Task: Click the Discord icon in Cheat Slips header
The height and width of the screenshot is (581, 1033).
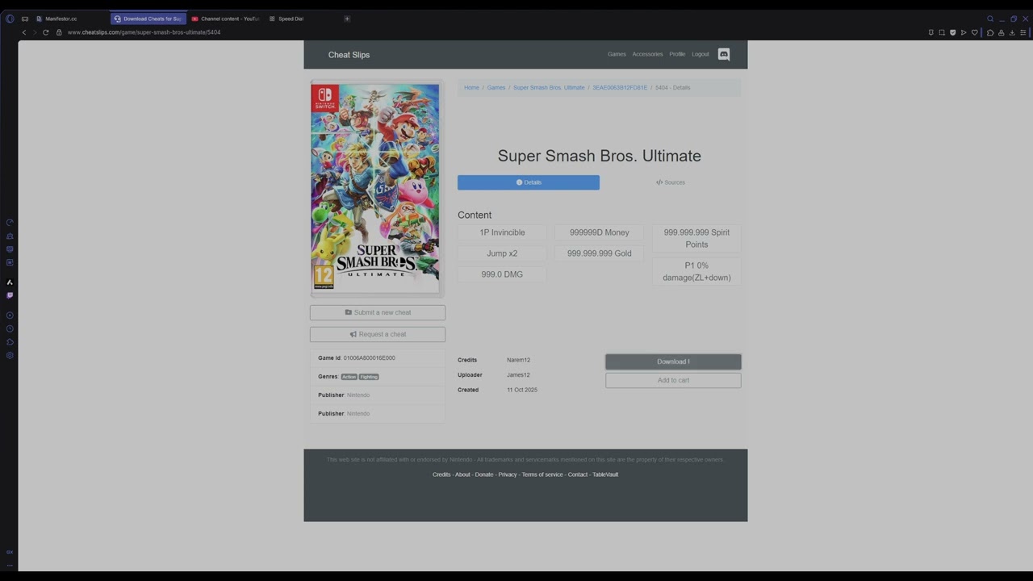Action: point(724,54)
